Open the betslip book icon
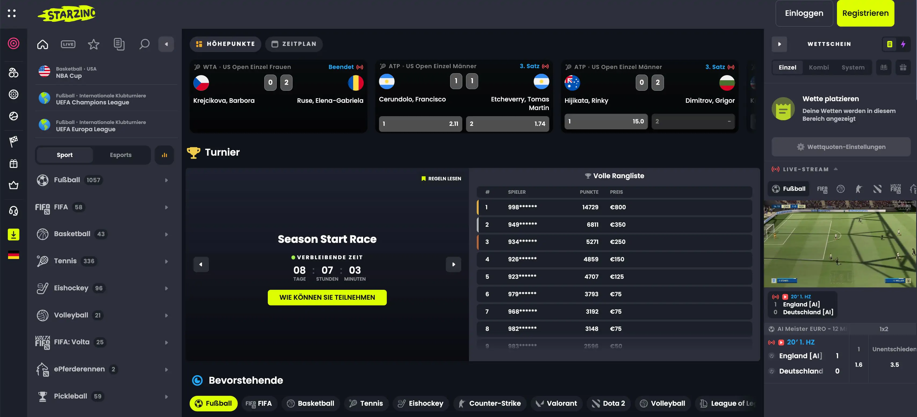The height and width of the screenshot is (417, 917). (883, 67)
